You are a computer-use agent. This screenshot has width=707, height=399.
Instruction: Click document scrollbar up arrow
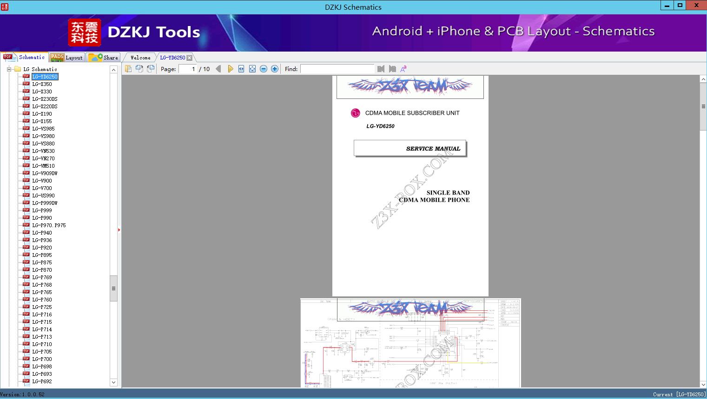point(703,79)
